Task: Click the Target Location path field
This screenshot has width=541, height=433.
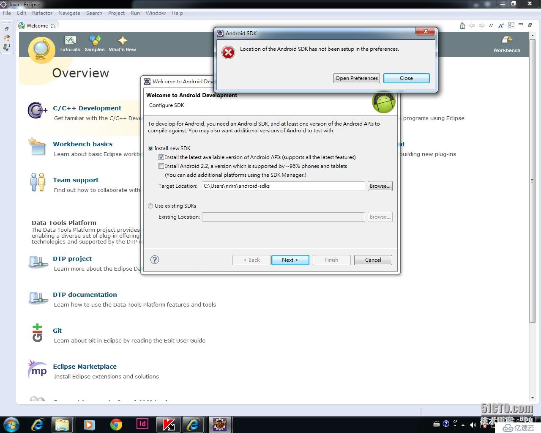Action: (283, 186)
